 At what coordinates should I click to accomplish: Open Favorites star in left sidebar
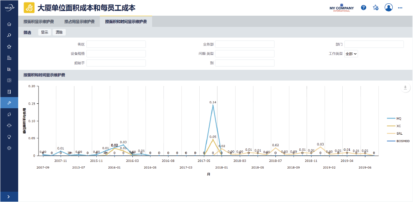click(x=9, y=47)
